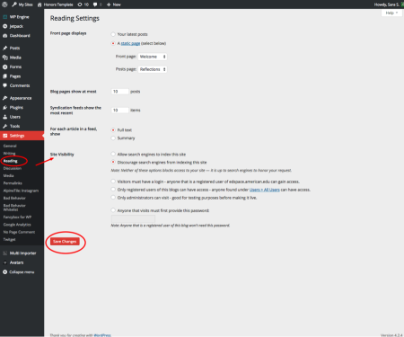Select Full text feed option

click(x=113, y=130)
